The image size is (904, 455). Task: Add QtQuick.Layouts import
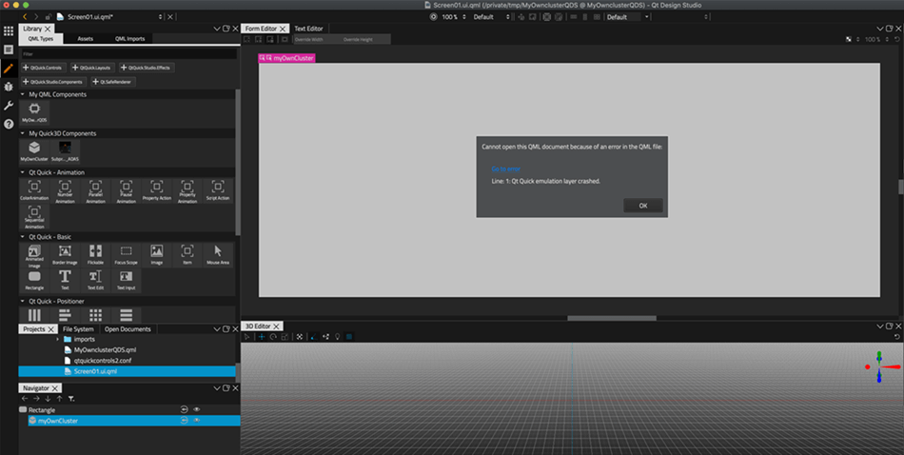point(92,68)
